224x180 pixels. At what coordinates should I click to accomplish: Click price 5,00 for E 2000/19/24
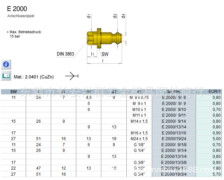point(217,139)
